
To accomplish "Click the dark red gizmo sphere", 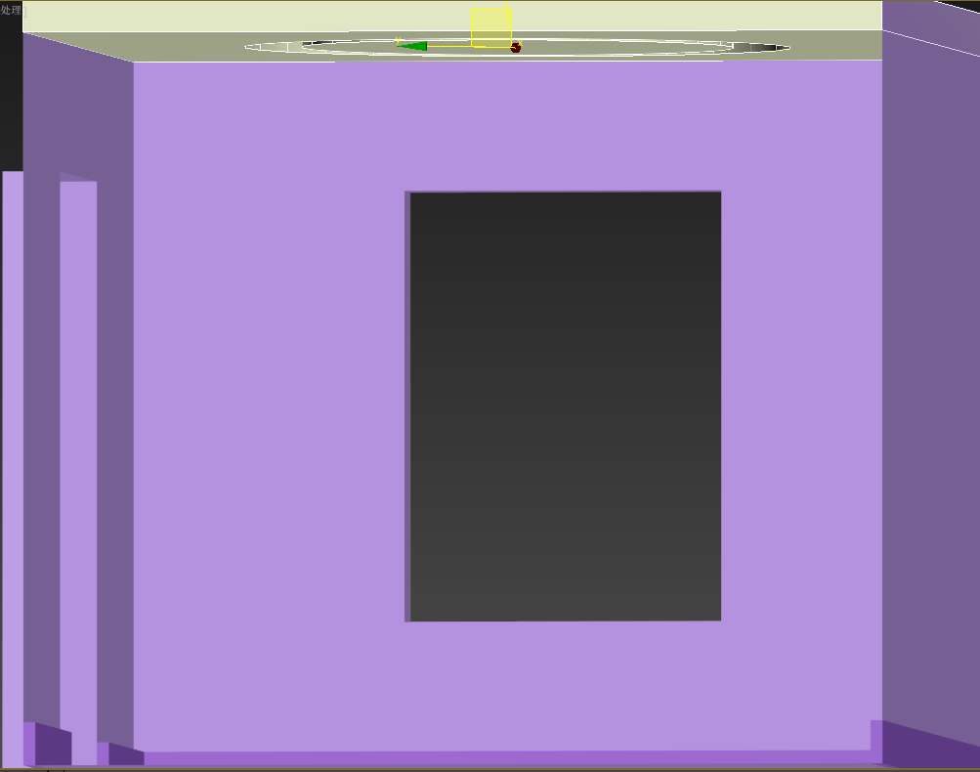I will (516, 47).
